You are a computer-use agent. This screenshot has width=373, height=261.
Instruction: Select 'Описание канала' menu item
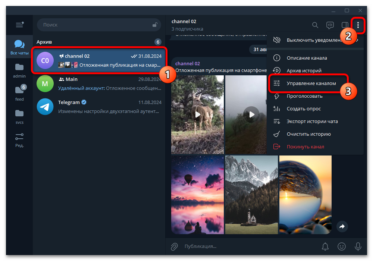coord(315,58)
